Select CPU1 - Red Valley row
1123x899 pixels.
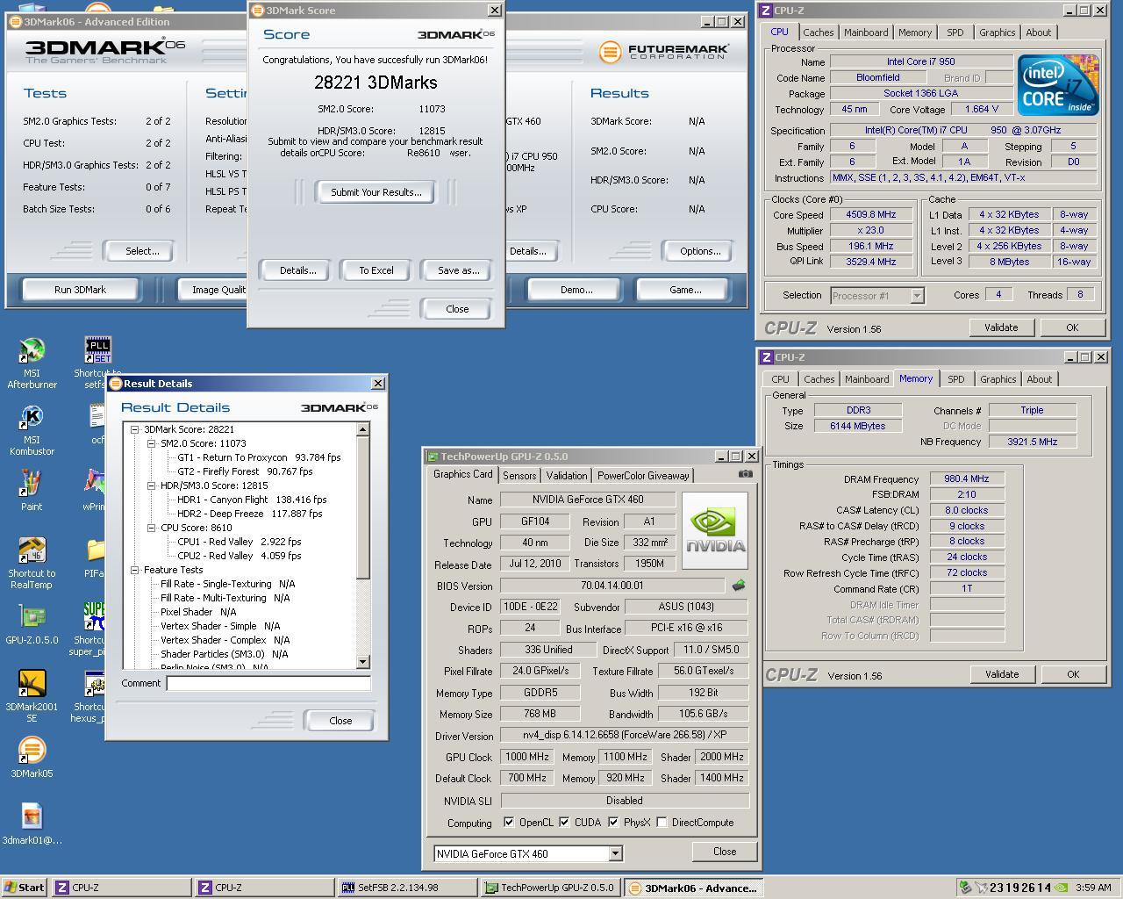click(239, 542)
